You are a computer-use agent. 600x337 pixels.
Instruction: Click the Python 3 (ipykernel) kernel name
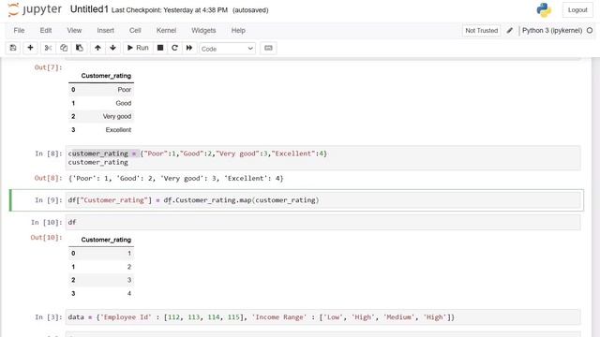(x=552, y=31)
